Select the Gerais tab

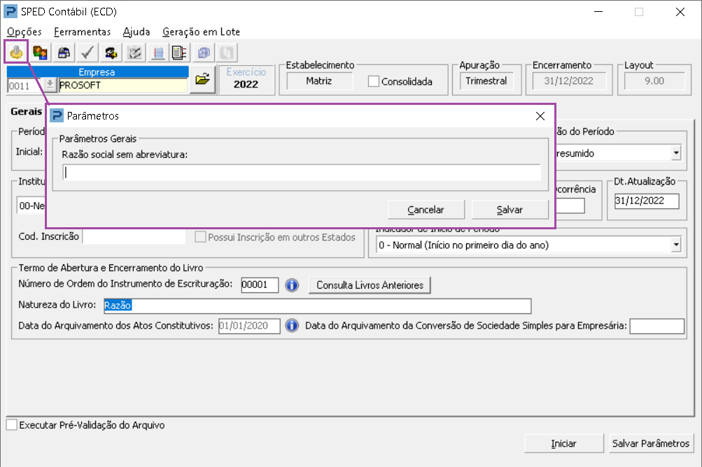coord(27,111)
